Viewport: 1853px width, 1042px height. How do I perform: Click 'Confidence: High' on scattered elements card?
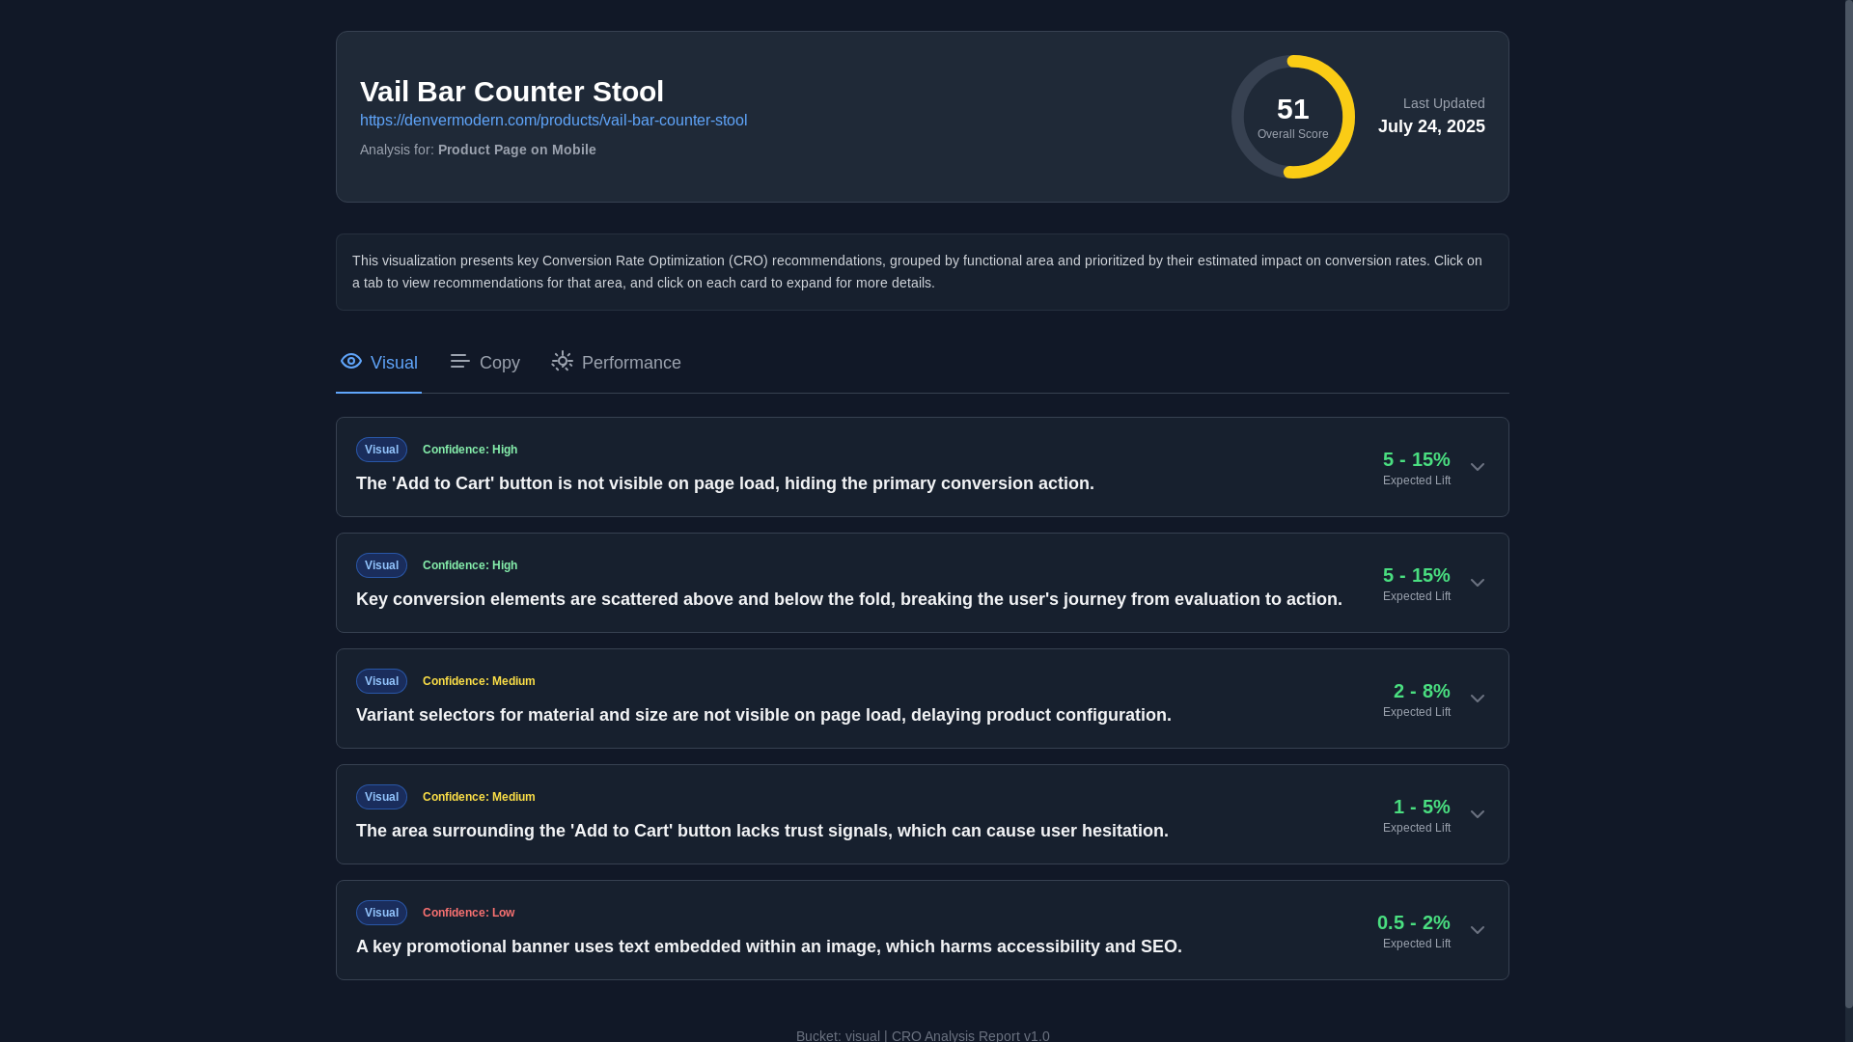click(470, 565)
